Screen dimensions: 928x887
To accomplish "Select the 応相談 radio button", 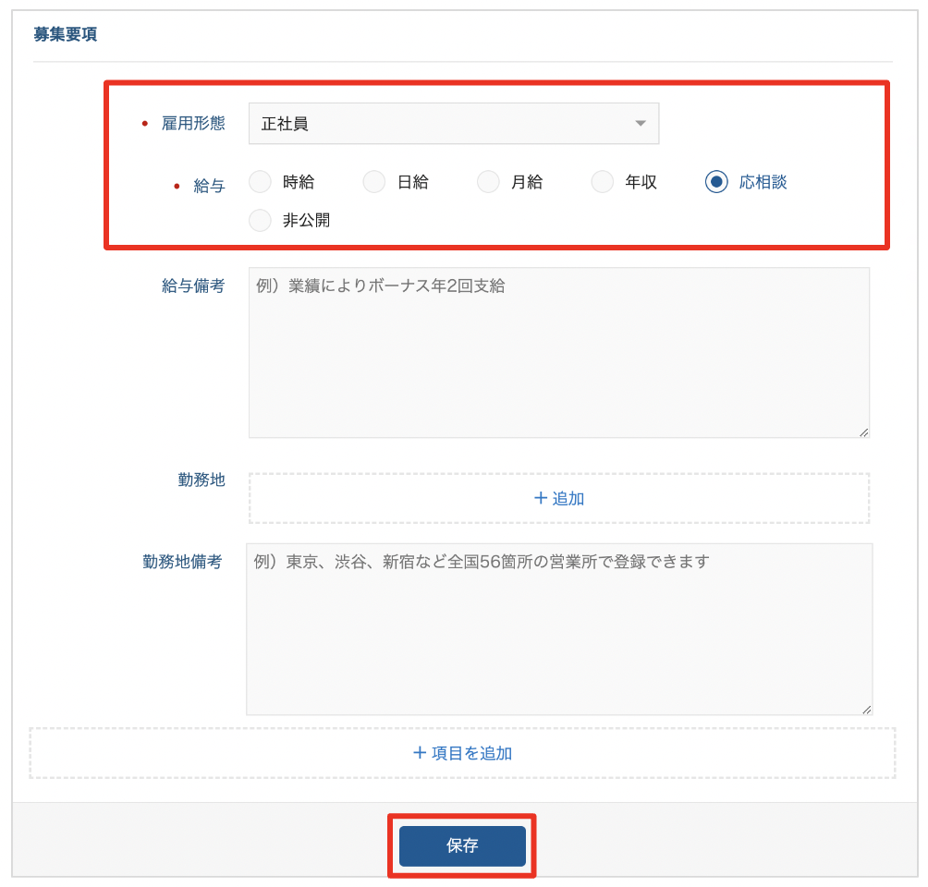I will tap(716, 182).
